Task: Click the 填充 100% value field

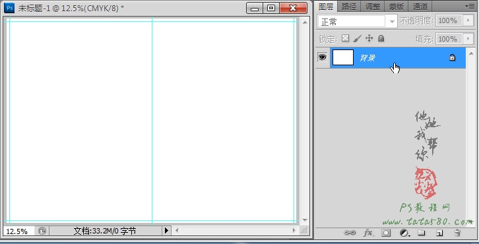Action: (449, 39)
